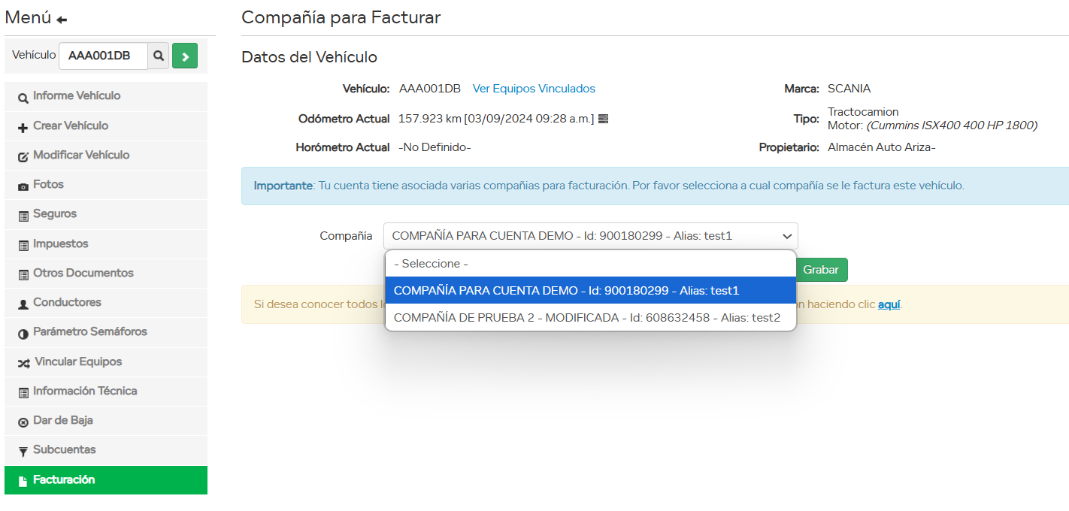Viewport: 1069px width, 511px height.
Task: Expand the Compañía dropdown field
Action: pos(590,236)
